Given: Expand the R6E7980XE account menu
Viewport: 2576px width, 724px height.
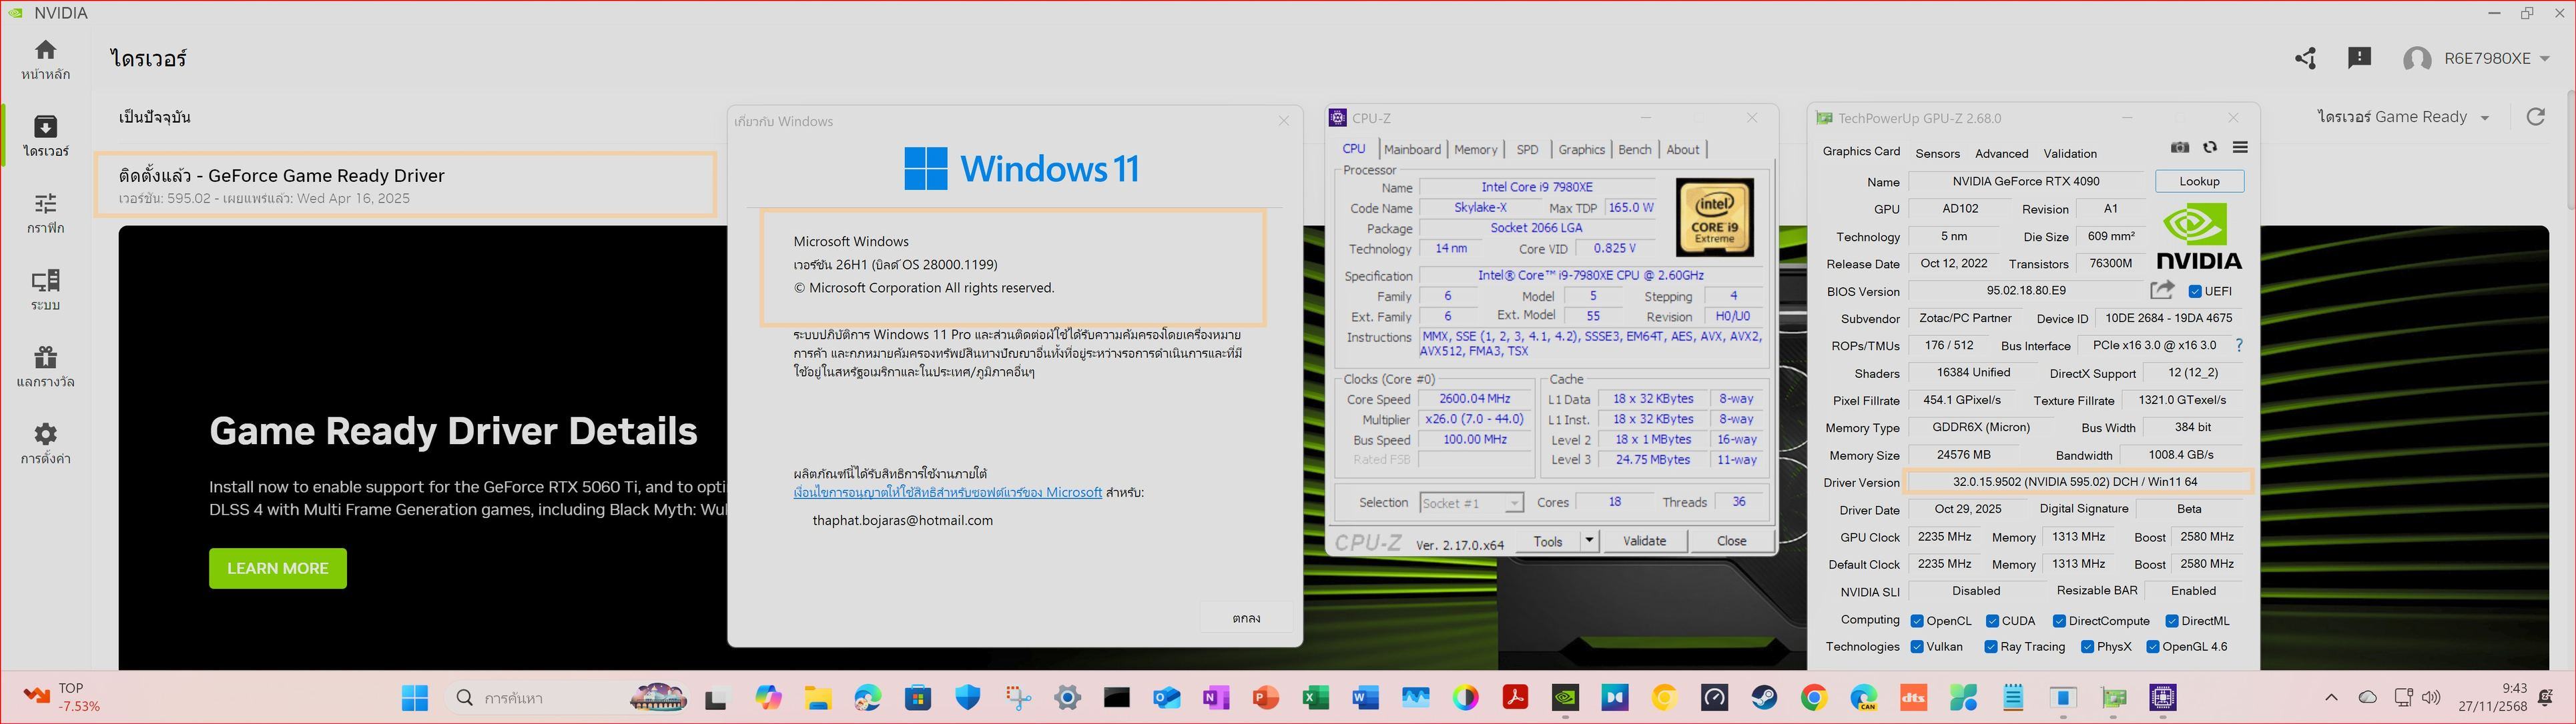Looking at the screenshot, I should [x=2543, y=59].
